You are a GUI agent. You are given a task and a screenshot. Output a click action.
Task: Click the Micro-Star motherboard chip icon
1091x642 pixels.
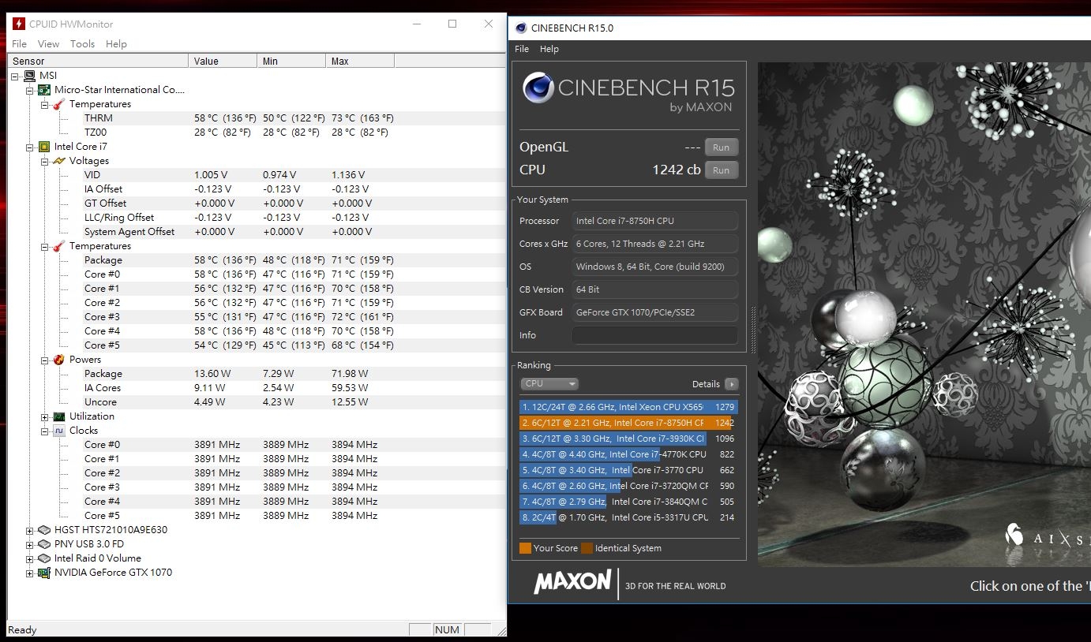(x=44, y=90)
